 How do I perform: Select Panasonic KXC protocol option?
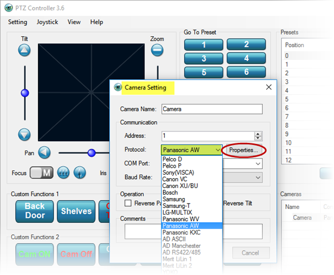[x=192, y=232]
